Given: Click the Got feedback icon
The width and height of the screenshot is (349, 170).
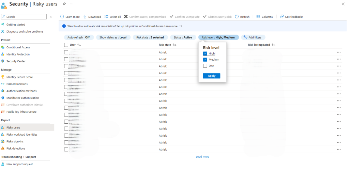Looking at the screenshot, I should (282, 17).
